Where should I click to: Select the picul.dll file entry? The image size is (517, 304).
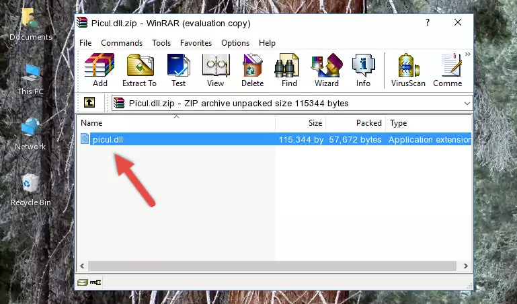click(275, 139)
